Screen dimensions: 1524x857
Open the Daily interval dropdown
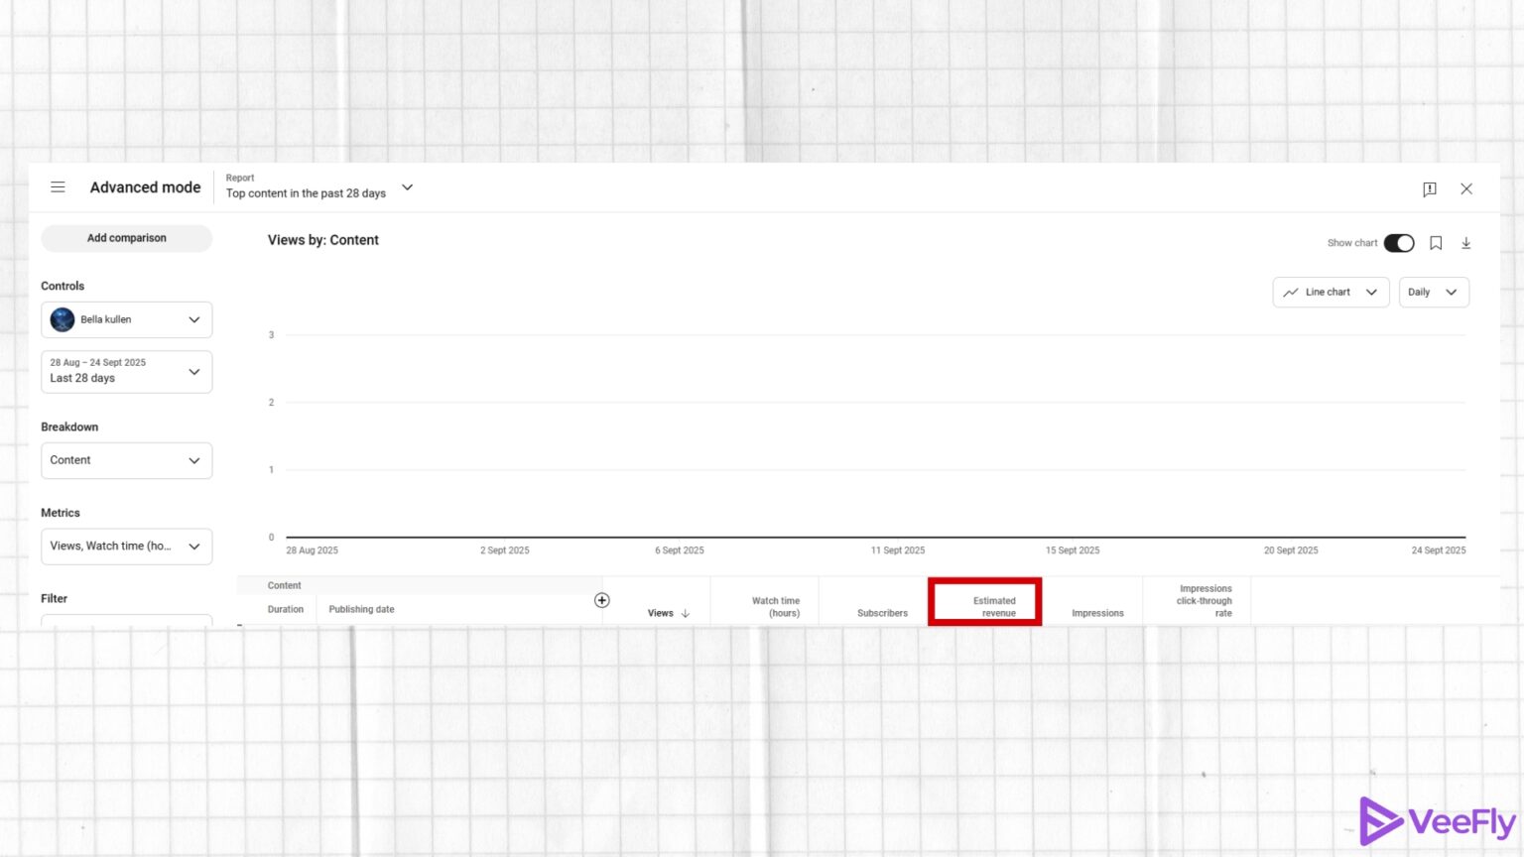click(1434, 292)
